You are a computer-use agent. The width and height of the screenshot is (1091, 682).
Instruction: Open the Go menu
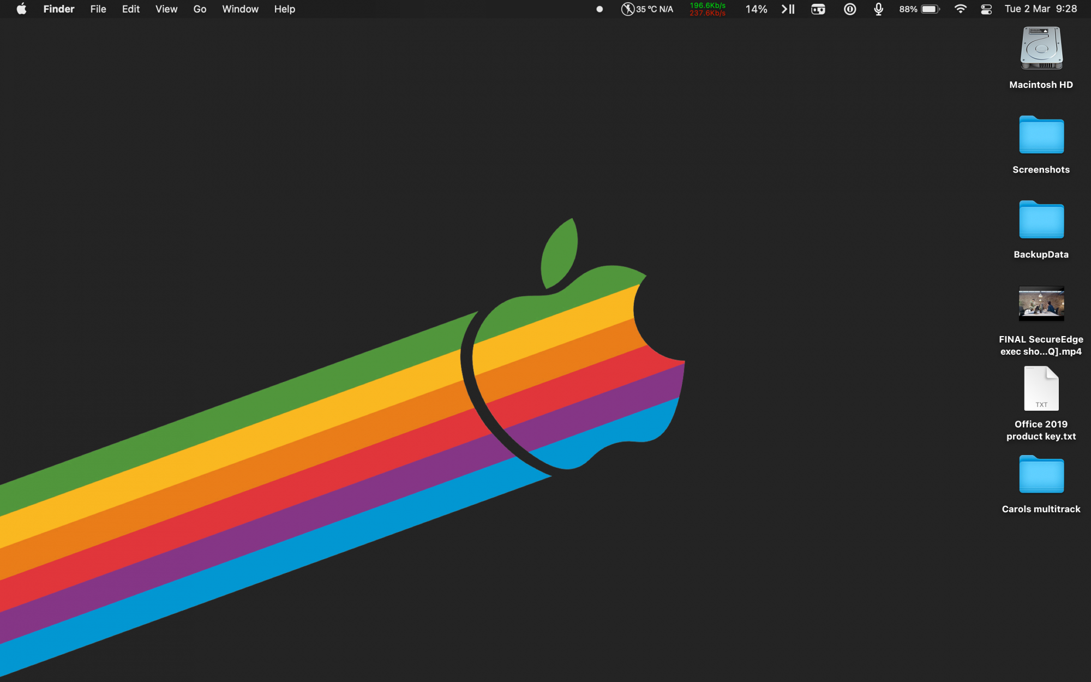tap(200, 9)
